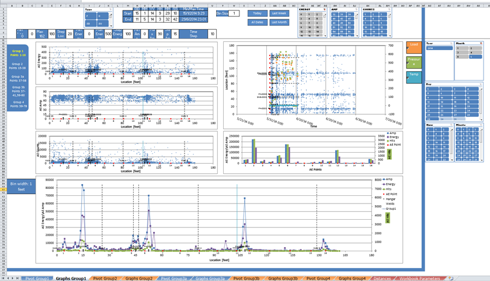Select Group 4 Points 59-78
Viewport: 490px width, 281px height.
18,104
